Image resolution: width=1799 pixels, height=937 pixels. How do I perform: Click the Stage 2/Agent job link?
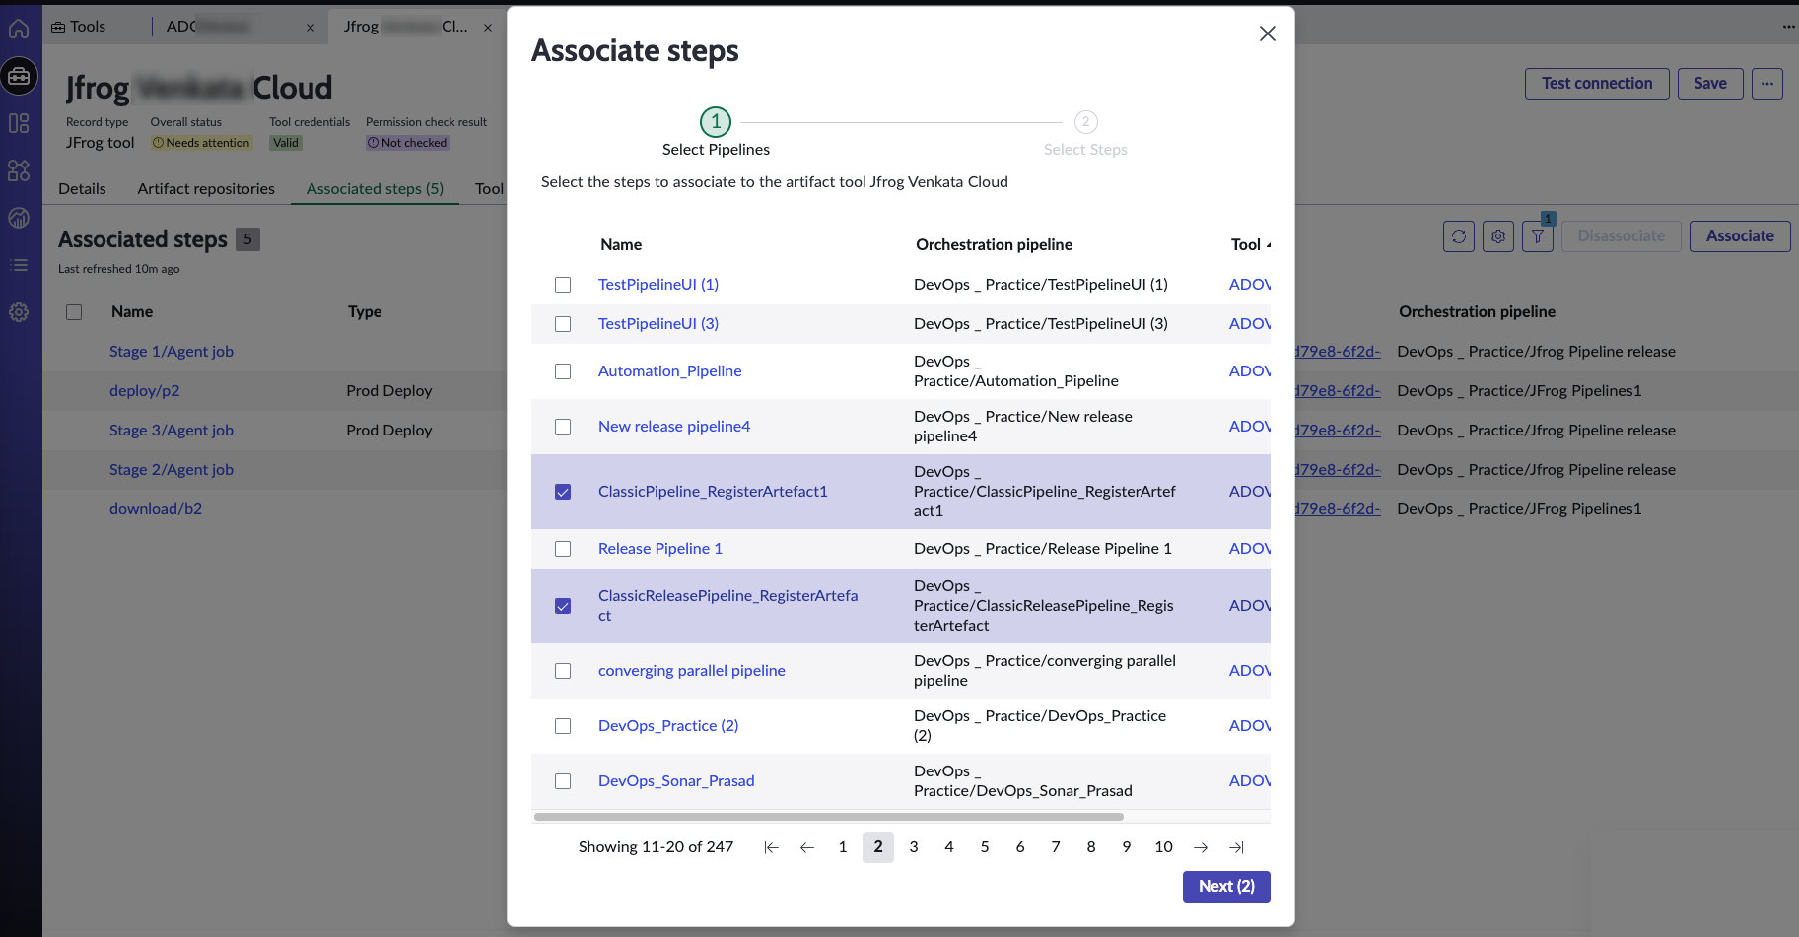pos(172,470)
